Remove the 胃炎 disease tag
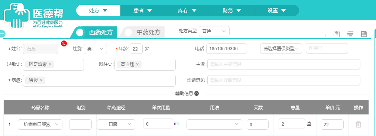Viewport: 376px width, 136px height. pyautogui.click(x=41, y=80)
